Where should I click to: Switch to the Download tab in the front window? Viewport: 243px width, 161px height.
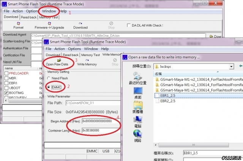click(53, 55)
